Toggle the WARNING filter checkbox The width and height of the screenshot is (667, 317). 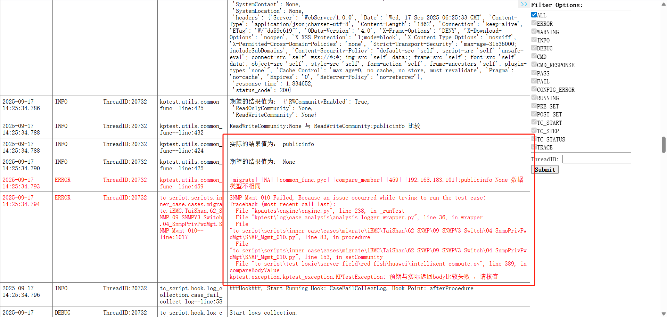pos(534,31)
